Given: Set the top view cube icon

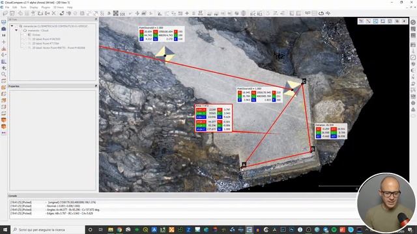Looking at the screenshot, I should point(4,81).
